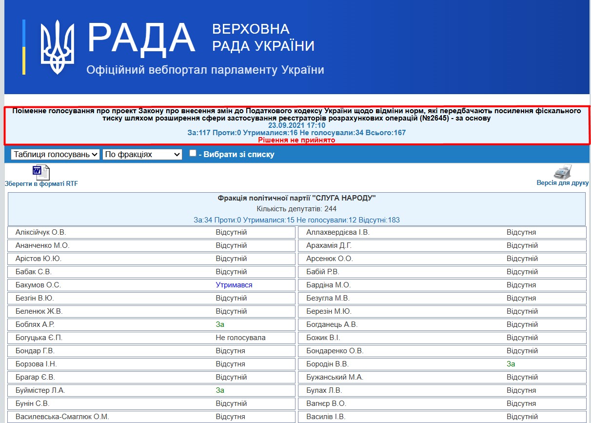Click faction heading 'СЛУГА НАРОДУ'
The image size is (591, 423).
coord(296,198)
